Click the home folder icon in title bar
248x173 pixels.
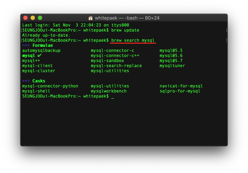coord(90,18)
